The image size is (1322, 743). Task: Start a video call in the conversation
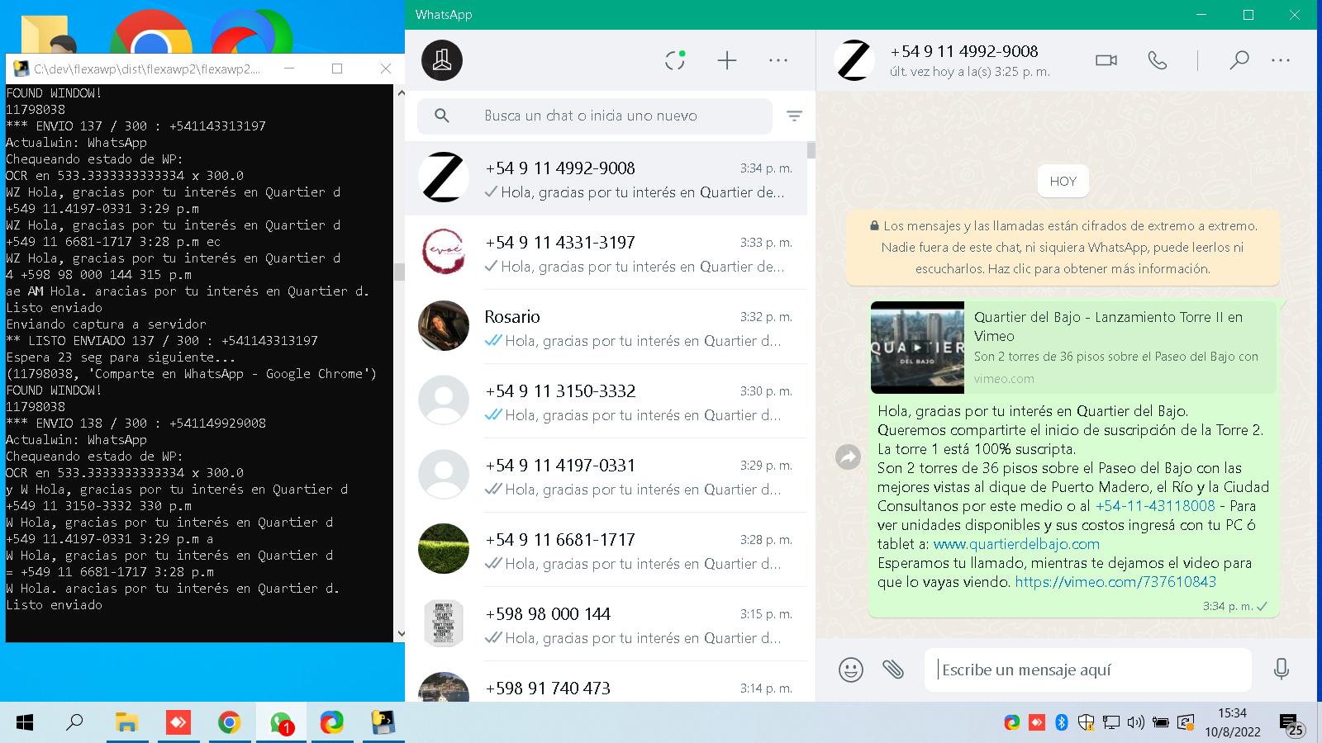(x=1106, y=60)
